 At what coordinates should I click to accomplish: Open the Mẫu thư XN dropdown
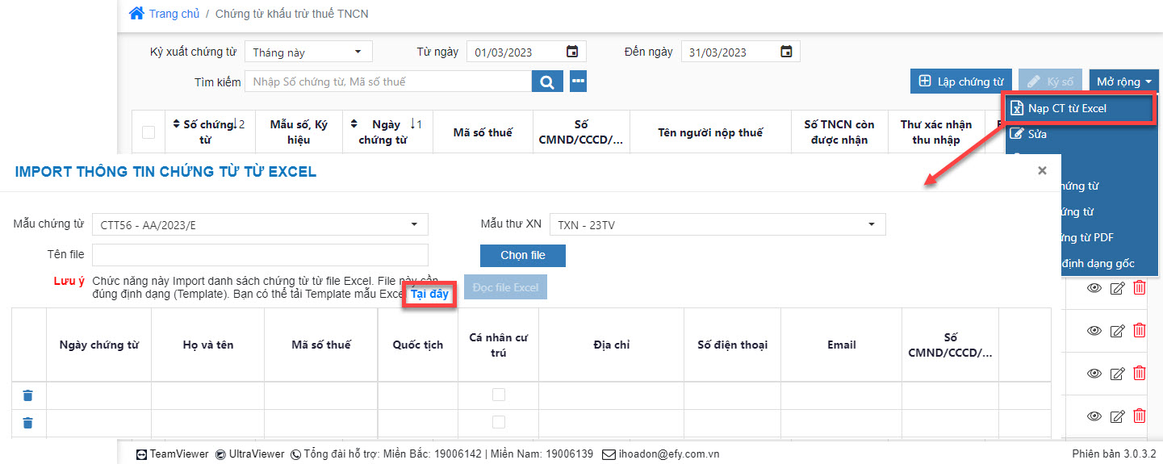pos(717,225)
